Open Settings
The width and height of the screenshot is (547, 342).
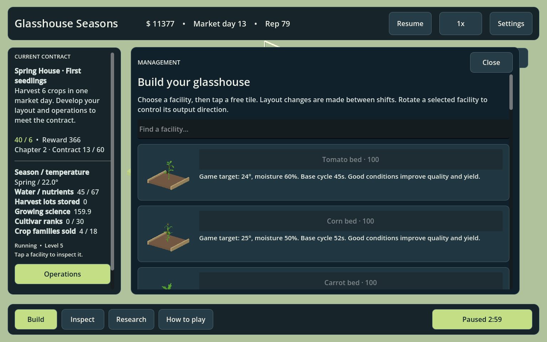click(x=511, y=24)
